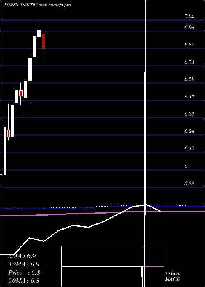Click the FOREX DKKTRY chart title

click(21, 5)
